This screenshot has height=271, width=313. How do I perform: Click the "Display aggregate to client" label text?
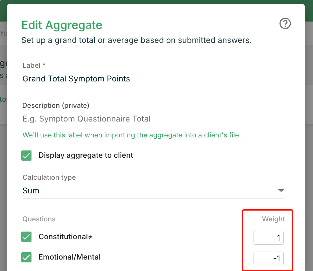click(x=86, y=156)
